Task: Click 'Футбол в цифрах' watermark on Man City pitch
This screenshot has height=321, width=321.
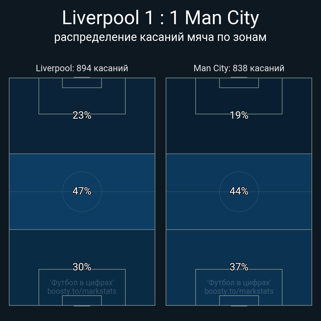Action: (239, 283)
